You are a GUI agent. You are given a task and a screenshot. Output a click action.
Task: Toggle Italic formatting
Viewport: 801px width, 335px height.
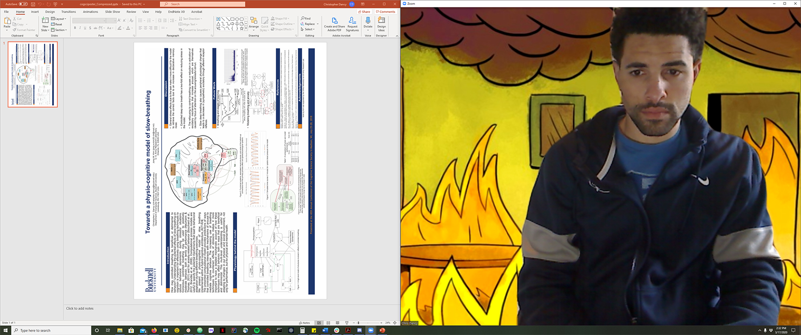coord(80,28)
